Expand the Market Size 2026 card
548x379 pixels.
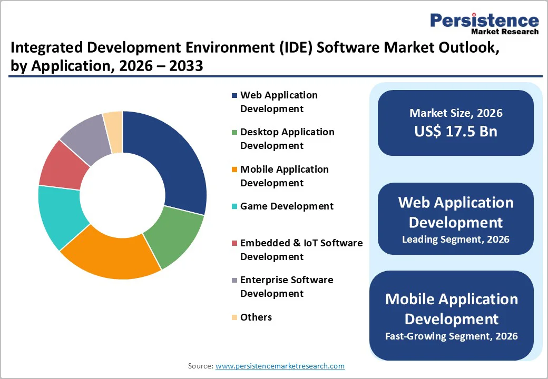click(x=455, y=123)
